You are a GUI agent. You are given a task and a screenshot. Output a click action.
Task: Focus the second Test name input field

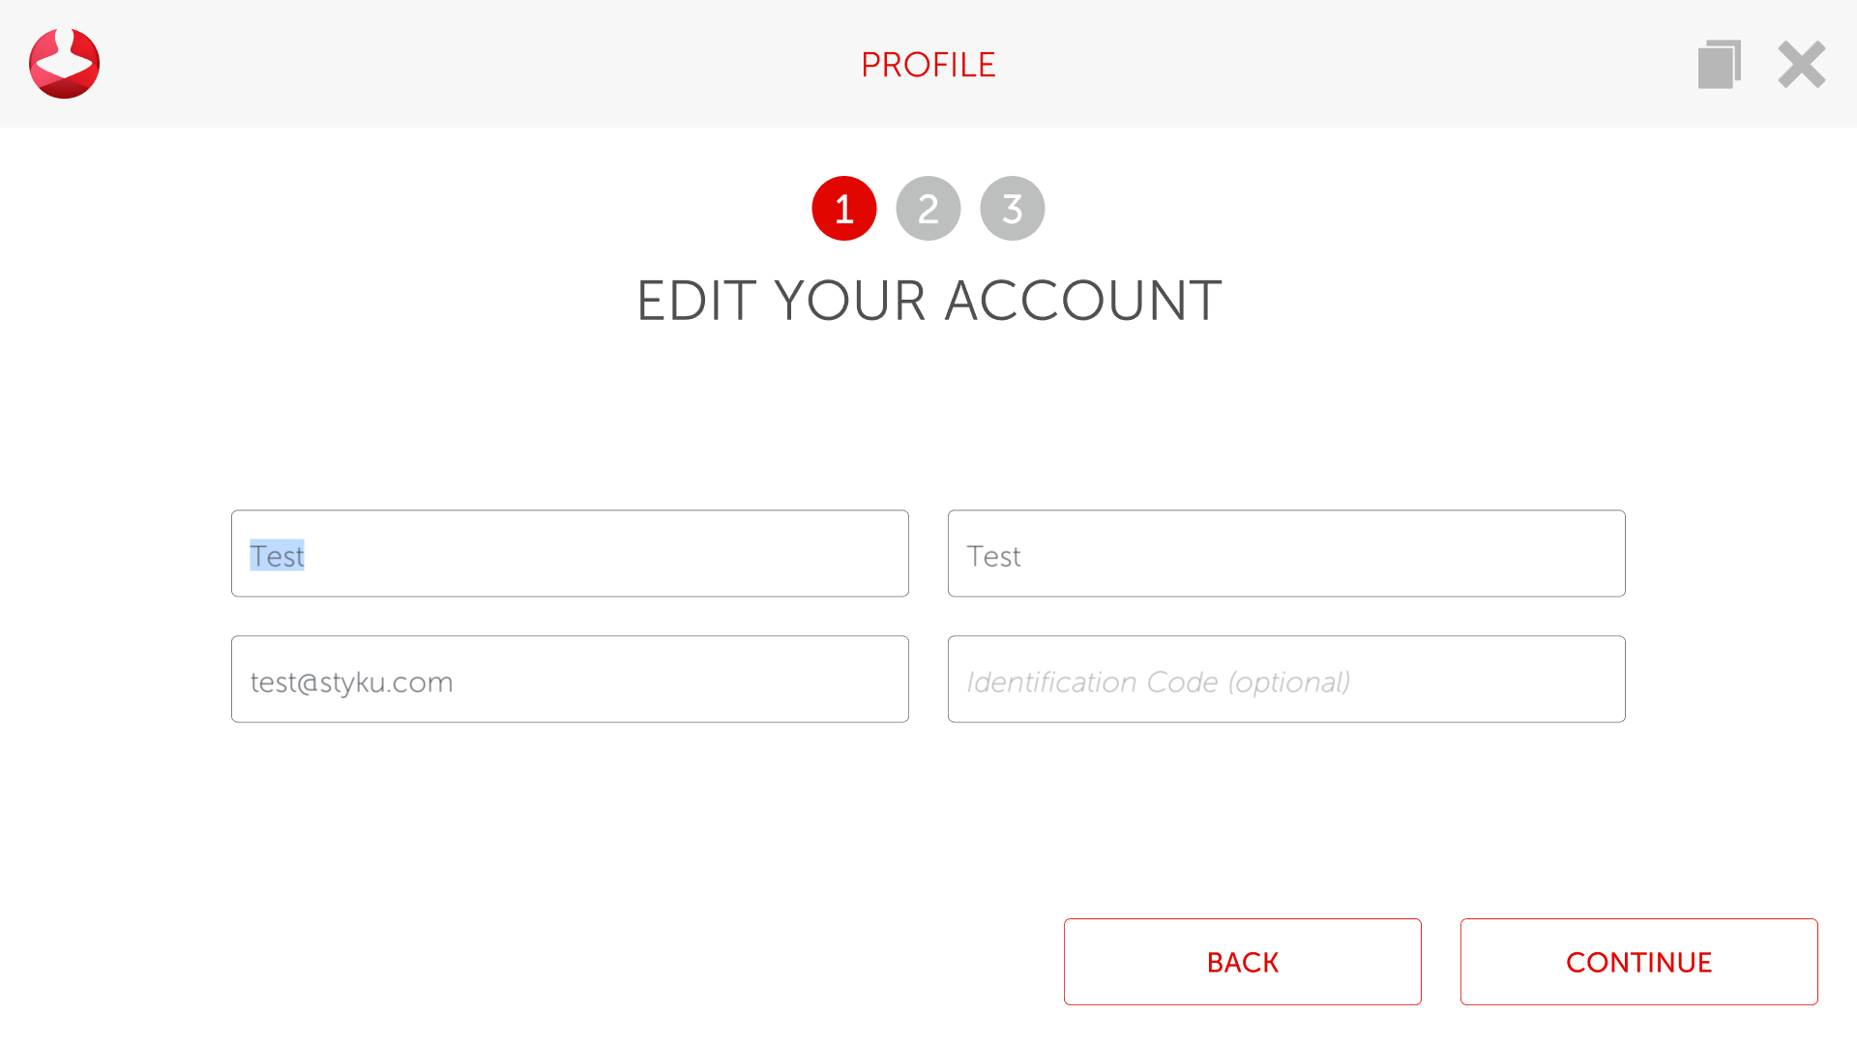click(1286, 553)
